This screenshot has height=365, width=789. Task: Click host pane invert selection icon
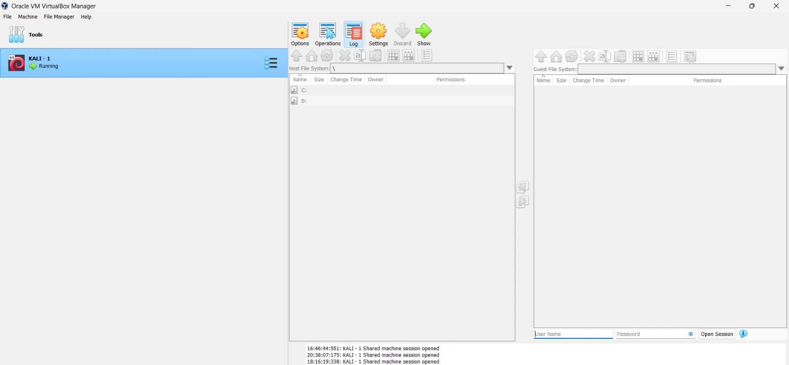(x=409, y=56)
